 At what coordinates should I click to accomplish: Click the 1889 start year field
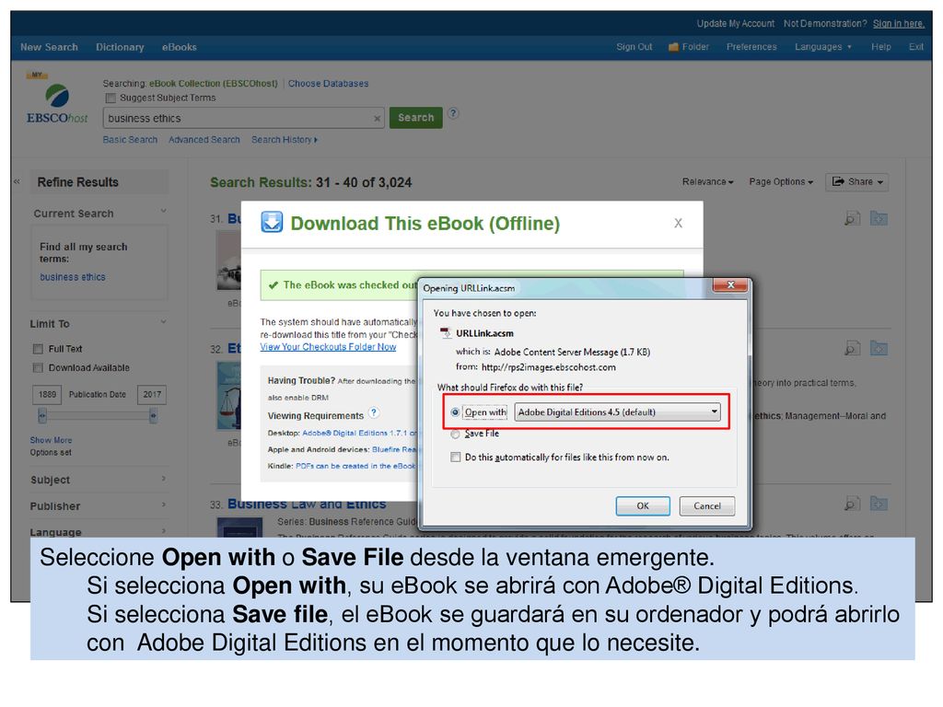point(47,394)
